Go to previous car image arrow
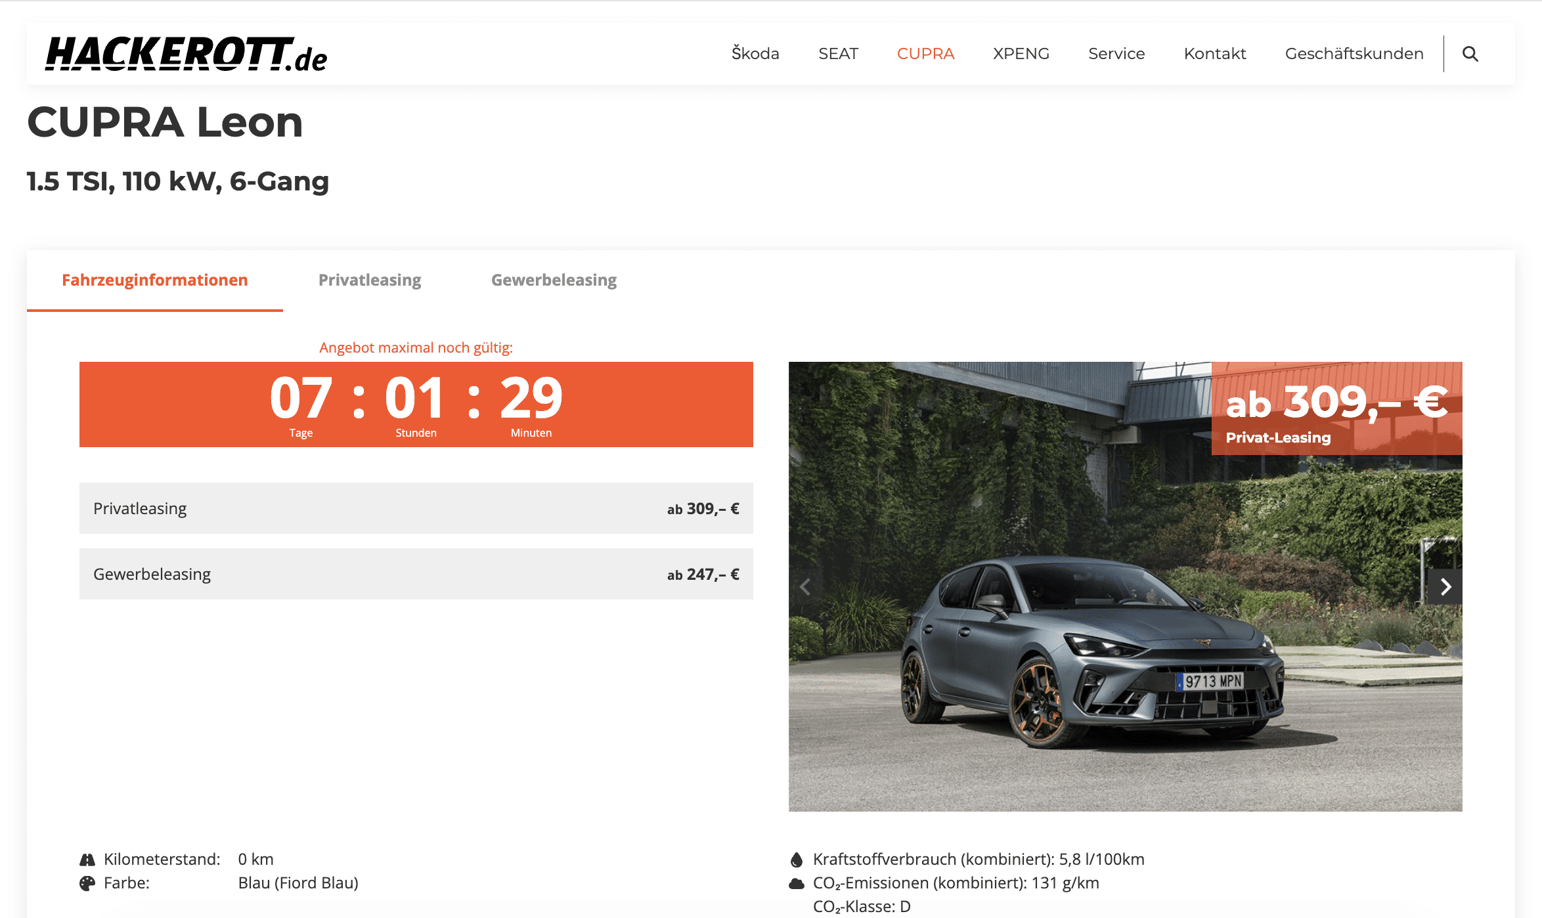The width and height of the screenshot is (1542, 918). click(805, 586)
